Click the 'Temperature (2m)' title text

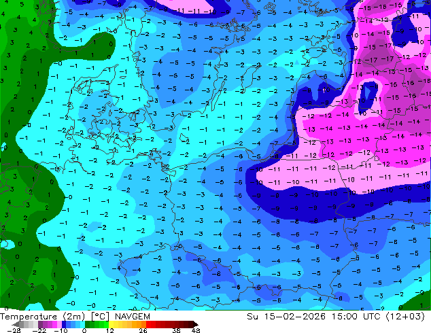(x=42, y=317)
